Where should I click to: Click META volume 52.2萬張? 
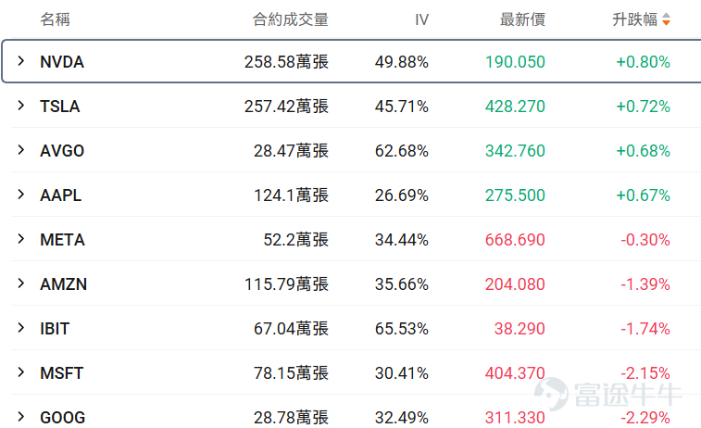tap(296, 240)
